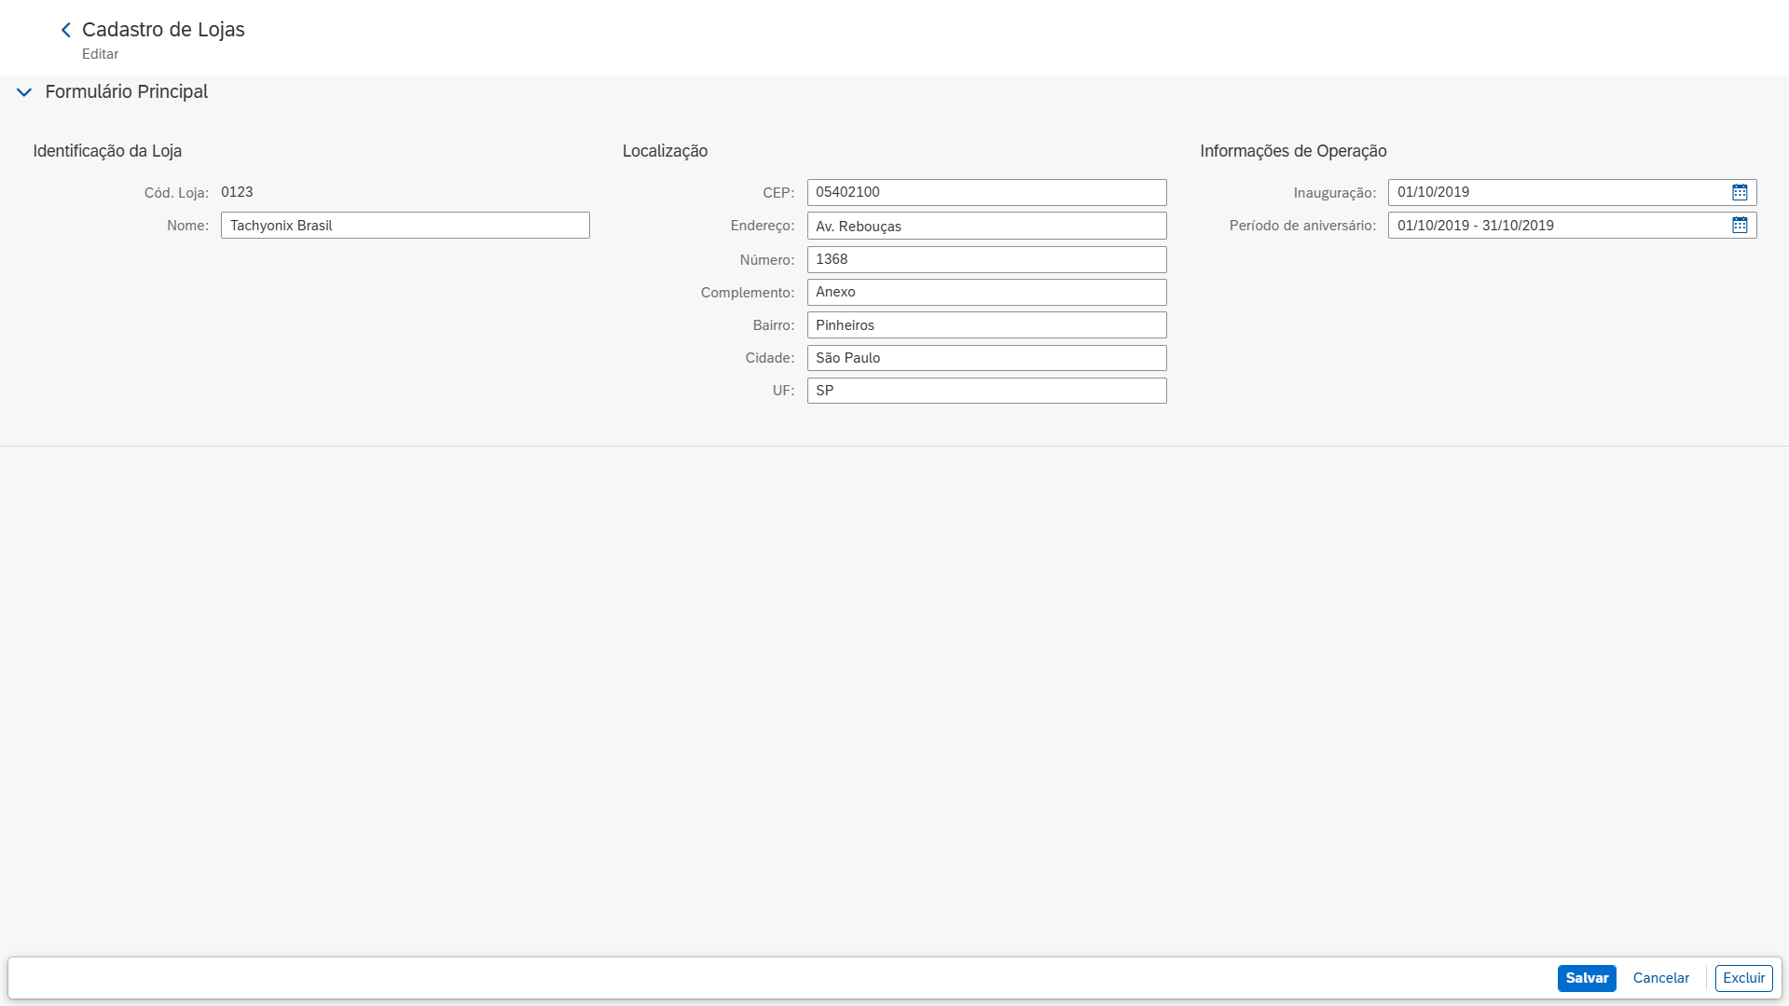Focus the Complemento field

coord(986,292)
